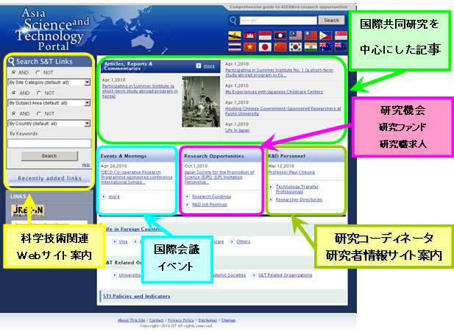Open the Research Fundings link
454x332 pixels.
[211, 197]
